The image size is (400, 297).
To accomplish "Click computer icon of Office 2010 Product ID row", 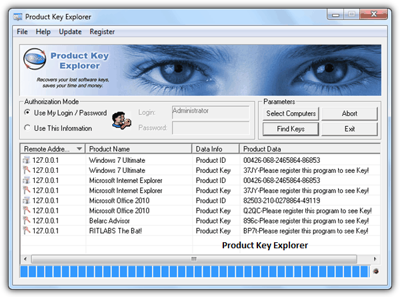I will [26, 200].
